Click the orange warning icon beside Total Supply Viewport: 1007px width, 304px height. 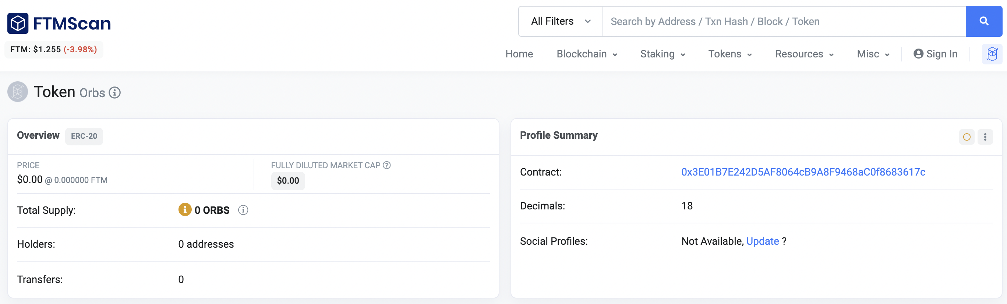click(x=184, y=209)
